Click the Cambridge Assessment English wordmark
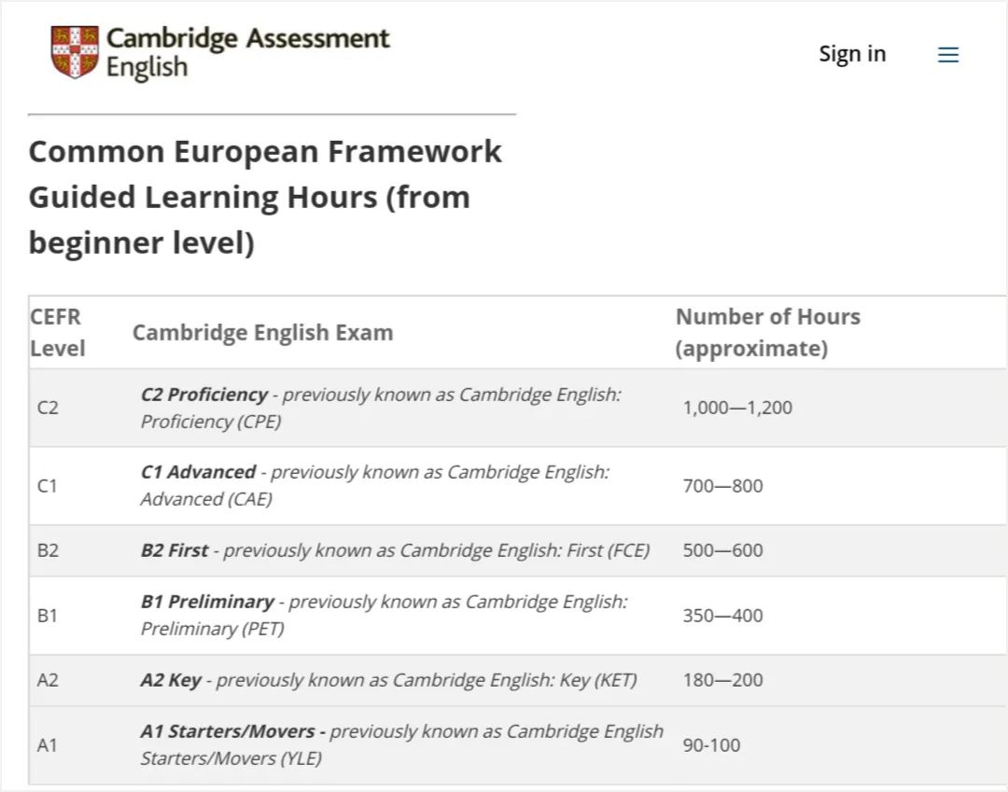Image resolution: width=1008 pixels, height=792 pixels. coord(247,52)
